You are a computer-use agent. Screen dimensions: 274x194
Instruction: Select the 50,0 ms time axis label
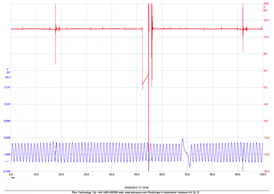point(137,174)
